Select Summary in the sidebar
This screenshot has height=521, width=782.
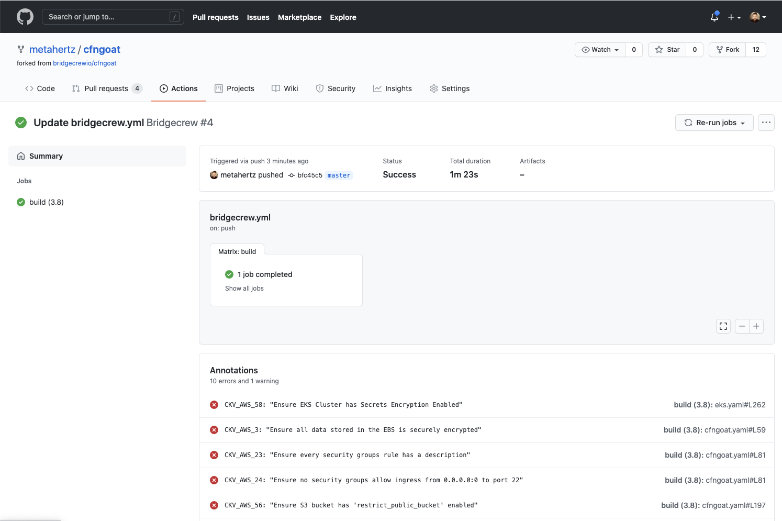click(97, 156)
